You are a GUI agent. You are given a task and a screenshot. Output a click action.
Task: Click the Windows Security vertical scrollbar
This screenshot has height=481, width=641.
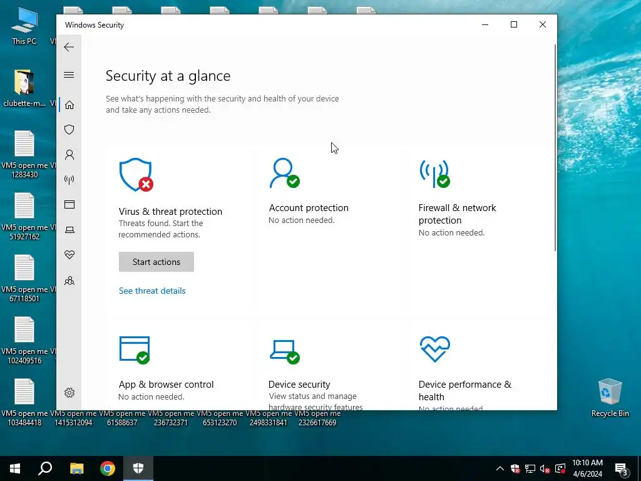click(555, 147)
